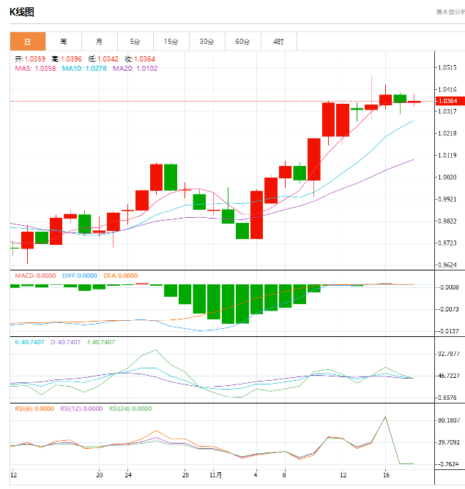Viewport: 465px width, 489px height.
Task: Click the K: 40.7407 KDJ label
Action: pos(29,342)
